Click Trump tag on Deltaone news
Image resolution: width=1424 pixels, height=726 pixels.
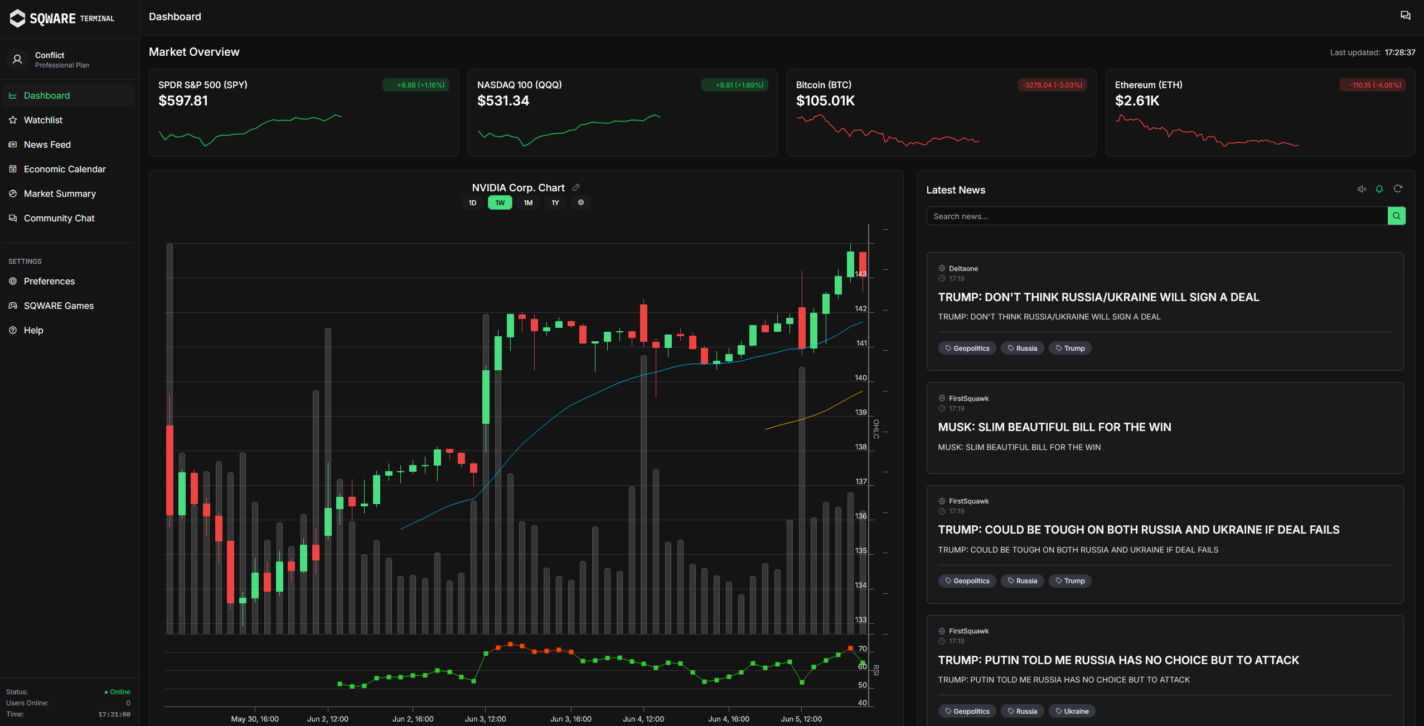(x=1070, y=348)
